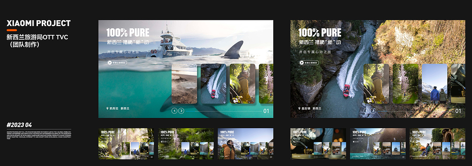Open the orange-jacket woman small mockup
This screenshot has width=472, height=166.
246,144
